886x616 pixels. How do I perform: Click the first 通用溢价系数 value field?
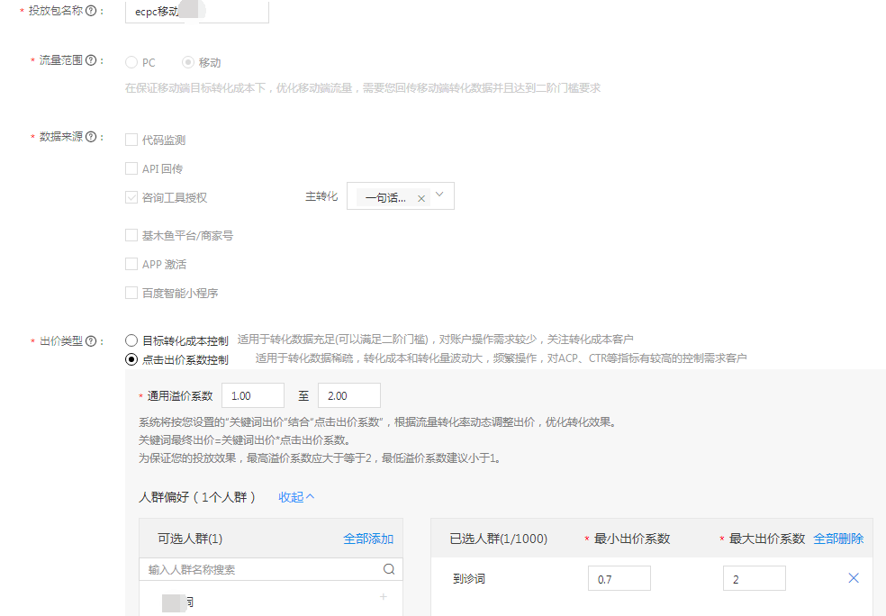pyautogui.click(x=253, y=394)
